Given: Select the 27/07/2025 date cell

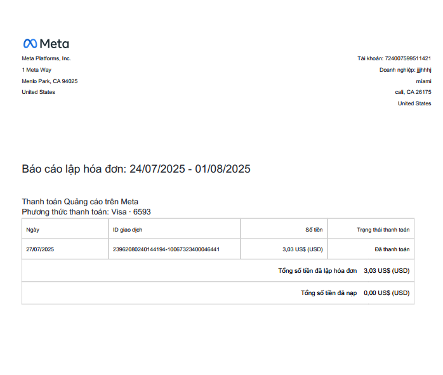Looking at the screenshot, I should point(65,249).
